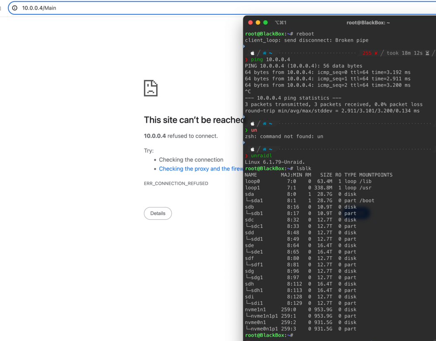Click terminal title 'root@BlackBox: ~'

368,23
